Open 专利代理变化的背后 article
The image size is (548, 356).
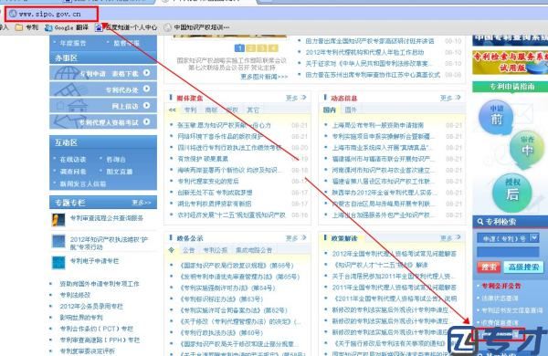click(x=208, y=181)
